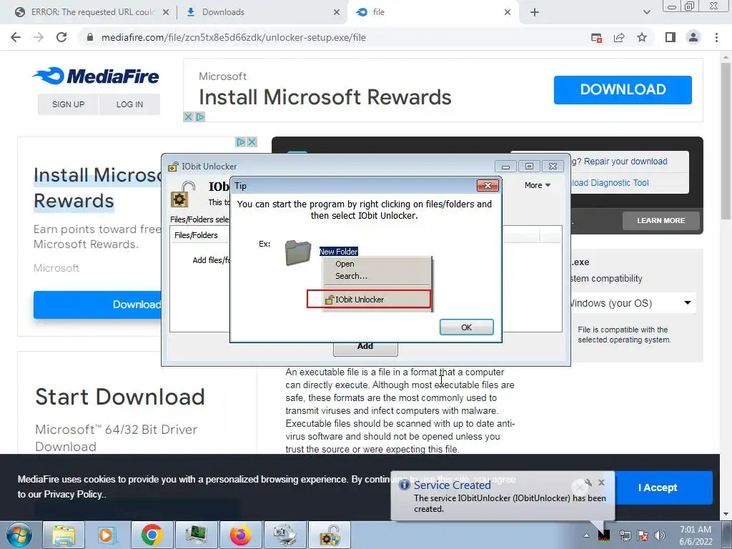Viewport: 732px width, 549px height.
Task: Click the Action Center flag tray icon
Action: (643, 535)
